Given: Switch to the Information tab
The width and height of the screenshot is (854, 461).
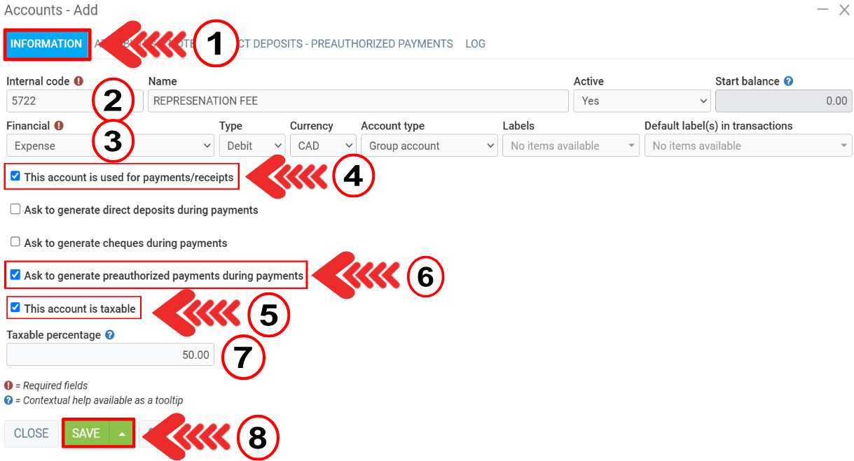Looking at the screenshot, I should pyautogui.click(x=46, y=44).
